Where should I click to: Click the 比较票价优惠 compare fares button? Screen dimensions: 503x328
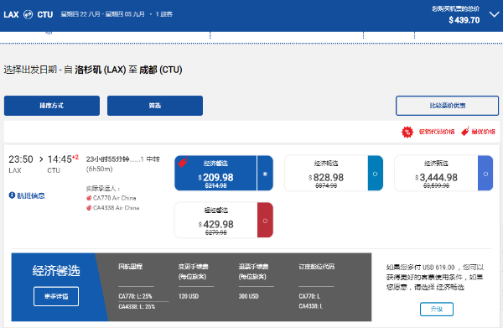(447, 106)
